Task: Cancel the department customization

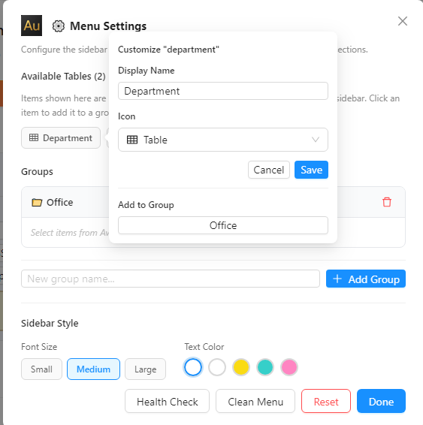Action: tap(269, 170)
